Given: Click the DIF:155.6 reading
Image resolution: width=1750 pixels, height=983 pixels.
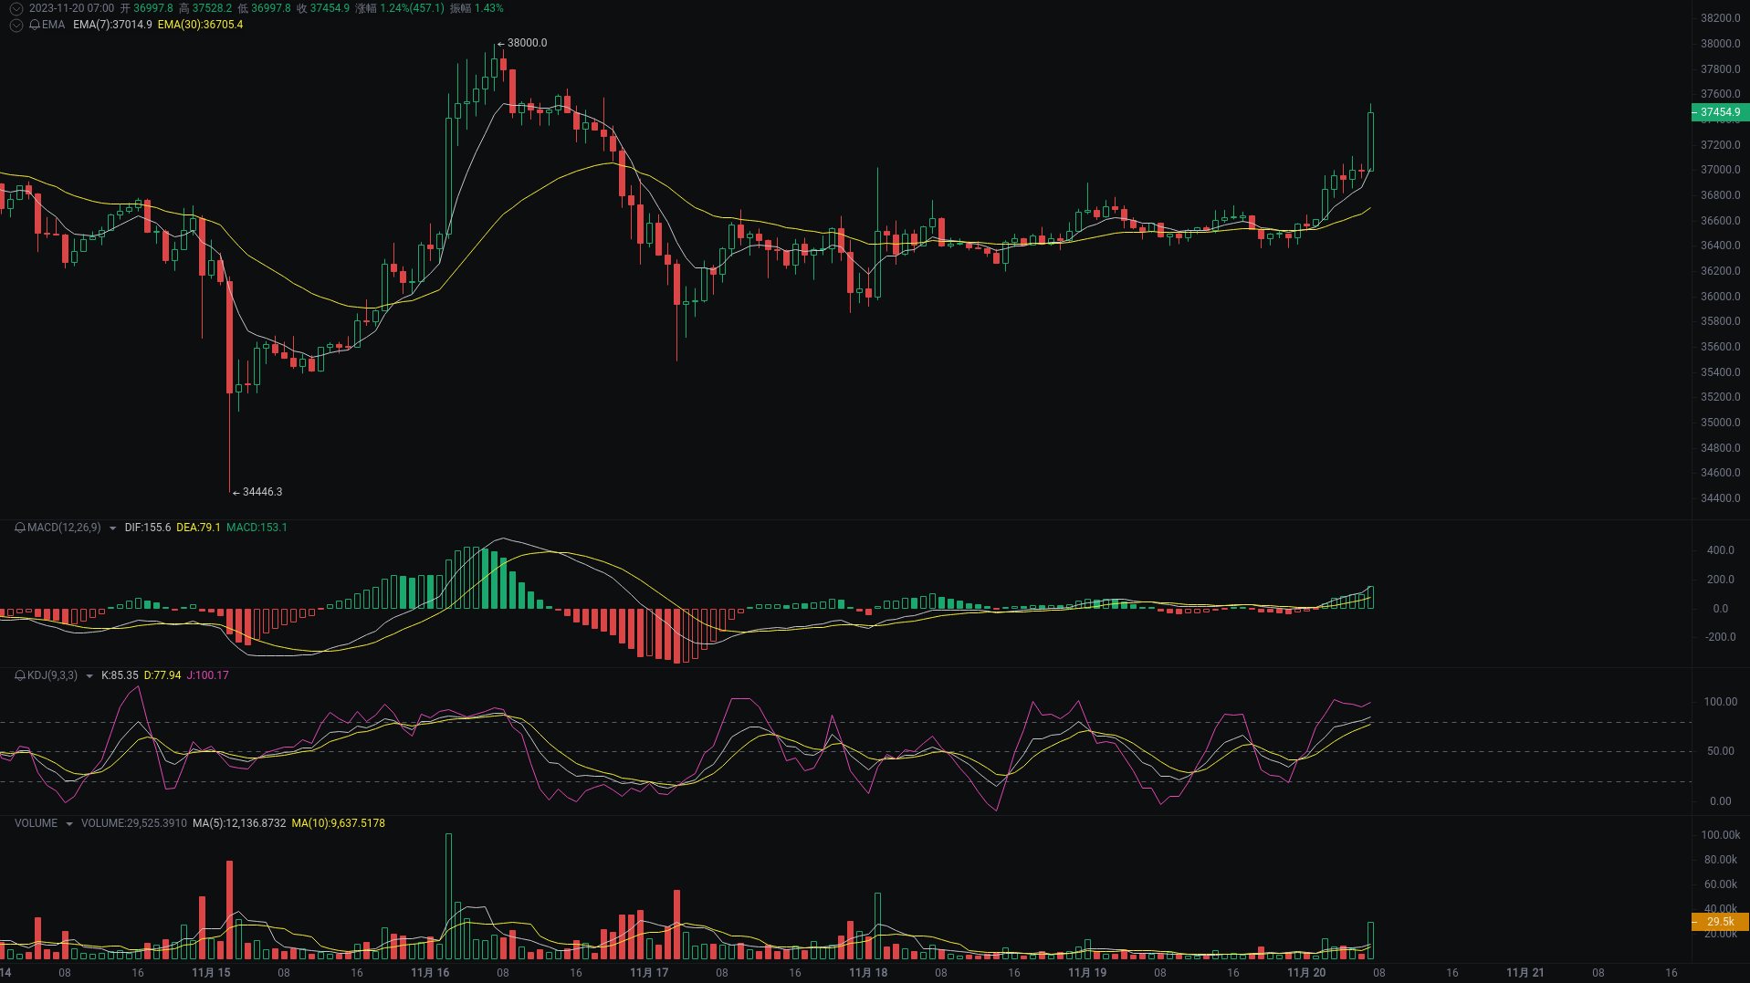Looking at the screenshot, I should [x=148, y=528].
